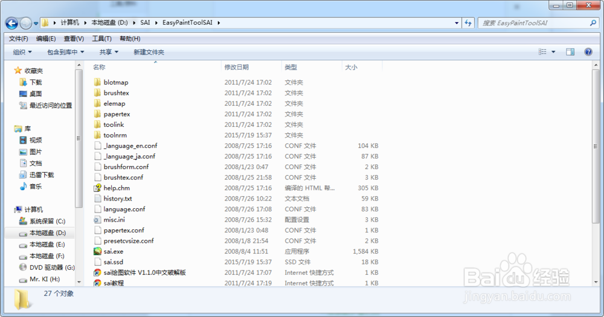Select the toolnrm folder icon
The width and height of the screenshot is (604, 317).
pyautogui.click(x=97, y=135)
